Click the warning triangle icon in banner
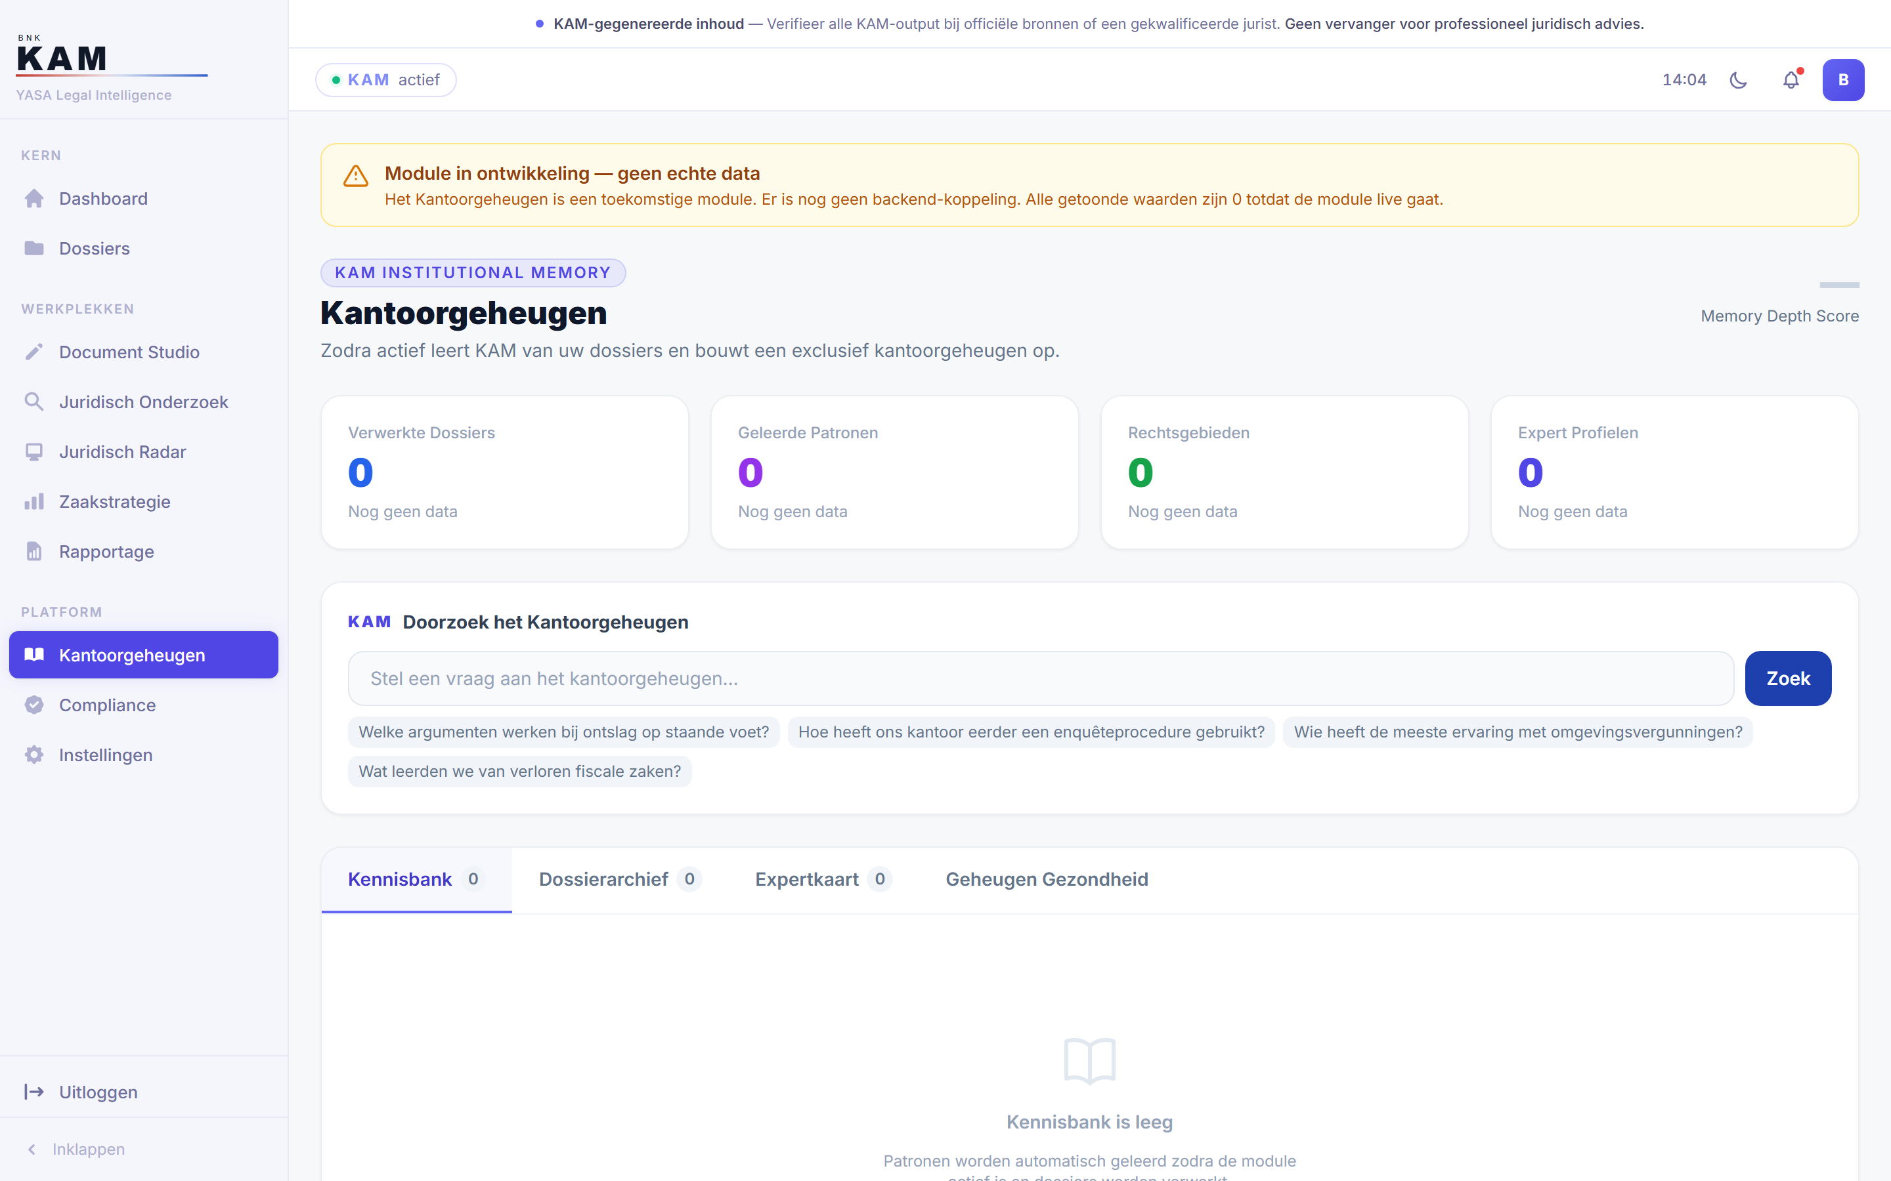1891x1181 pixels. 355,176
